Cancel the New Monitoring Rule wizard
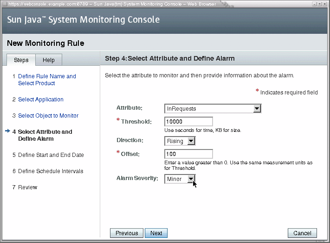Screen dimensions: 330x243 pos(302,233)
